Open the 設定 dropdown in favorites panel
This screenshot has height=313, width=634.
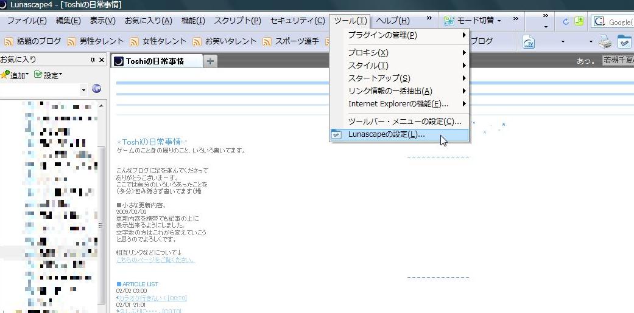click(x=48, y=75)
